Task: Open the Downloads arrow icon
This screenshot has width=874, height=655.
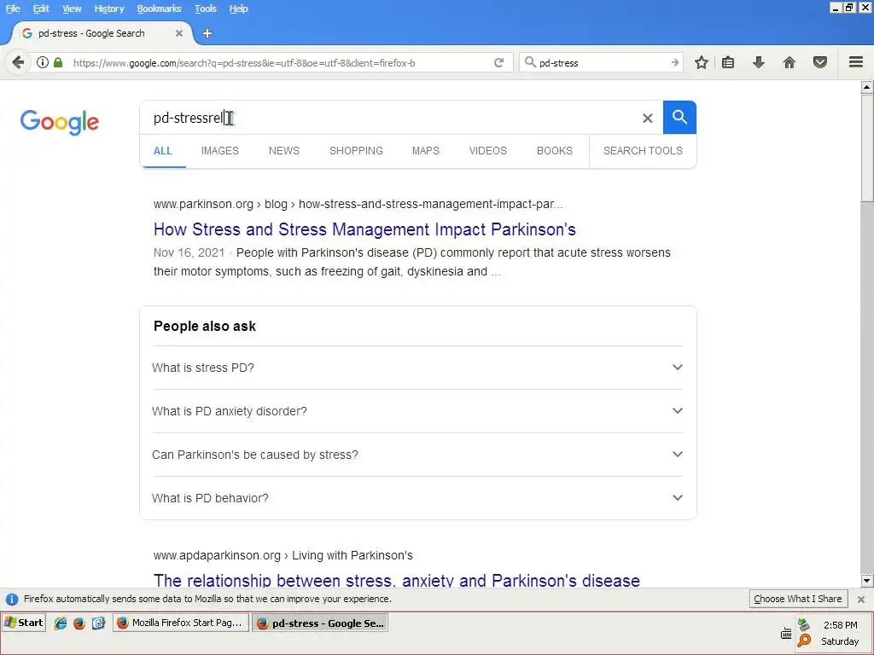Action: 759,62
